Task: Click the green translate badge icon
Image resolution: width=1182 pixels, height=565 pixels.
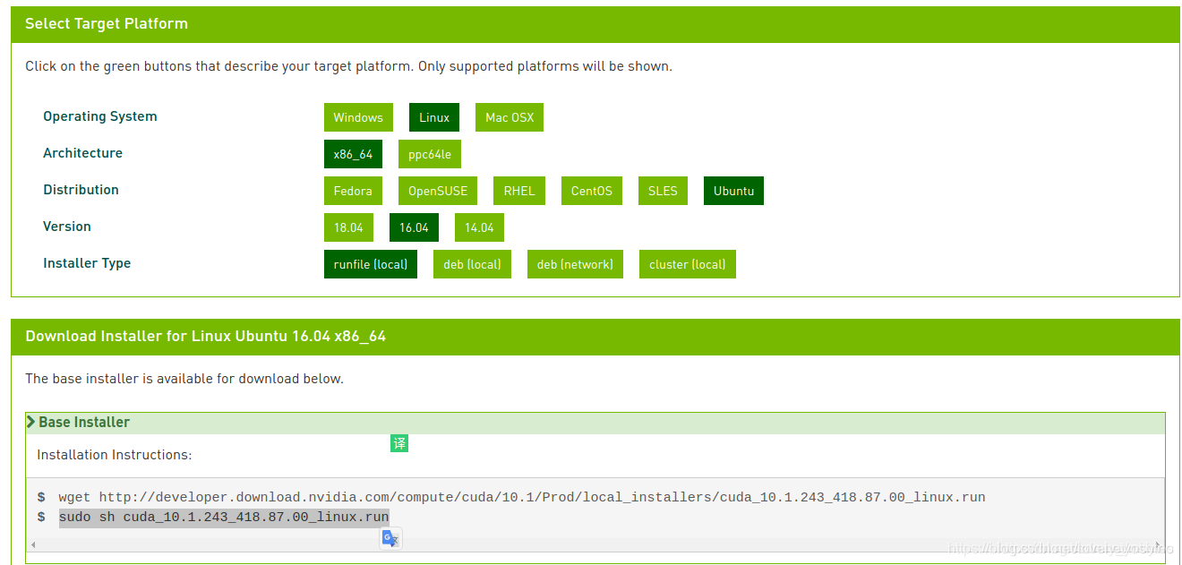Action: [x=399, y=443]
